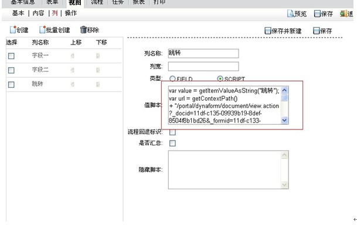The image size is (357, 225).
Task: Click the 批量创建 batch create button
Action: click(x=55, y=30)
